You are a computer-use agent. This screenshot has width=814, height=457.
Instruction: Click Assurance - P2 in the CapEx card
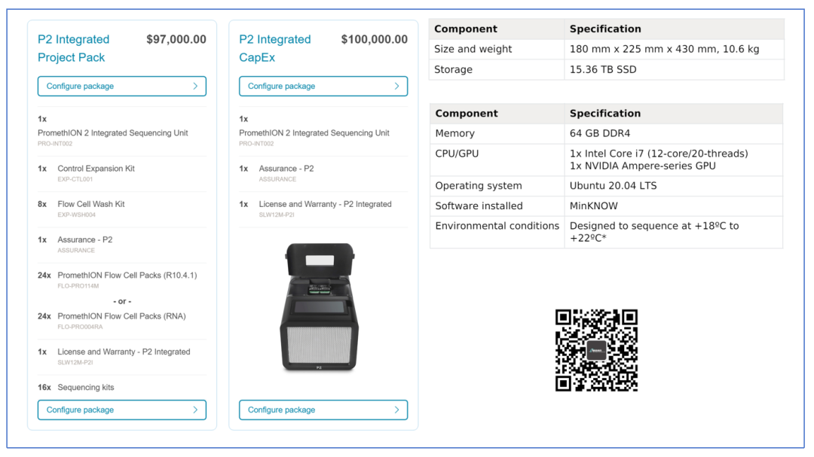[286, 169]
